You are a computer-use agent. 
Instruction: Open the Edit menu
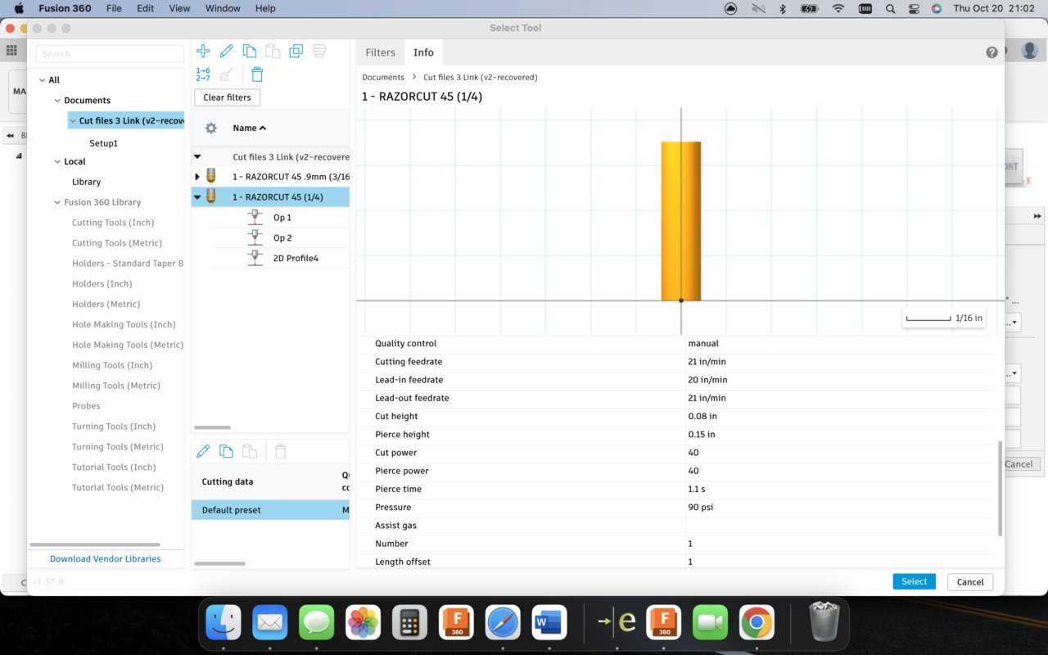pyautogui.click(x=145, y=8)
